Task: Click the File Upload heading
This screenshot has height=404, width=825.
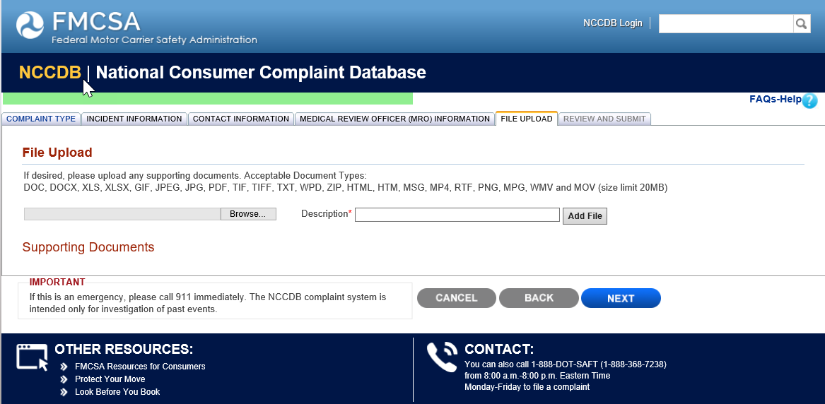Action: [57, 153]
